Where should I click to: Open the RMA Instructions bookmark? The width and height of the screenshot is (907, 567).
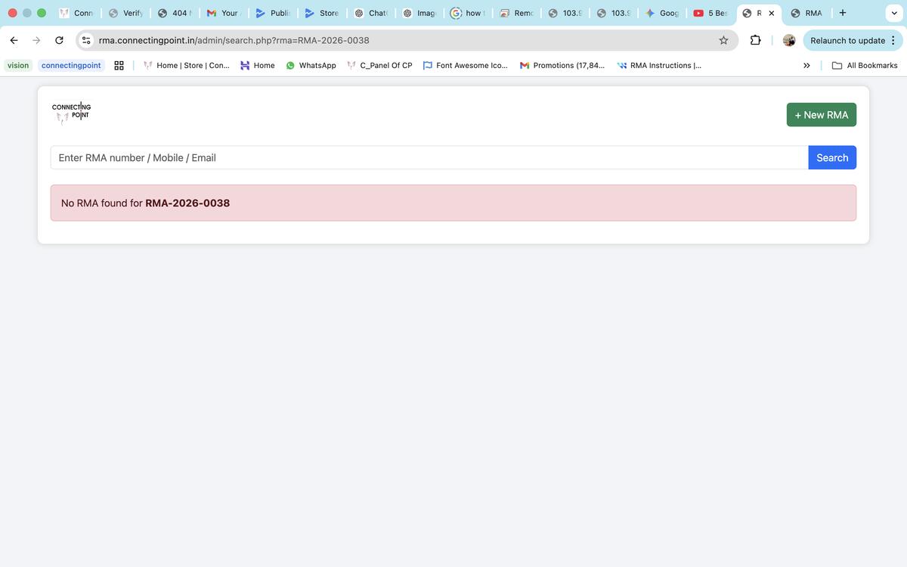coord(659,66)
